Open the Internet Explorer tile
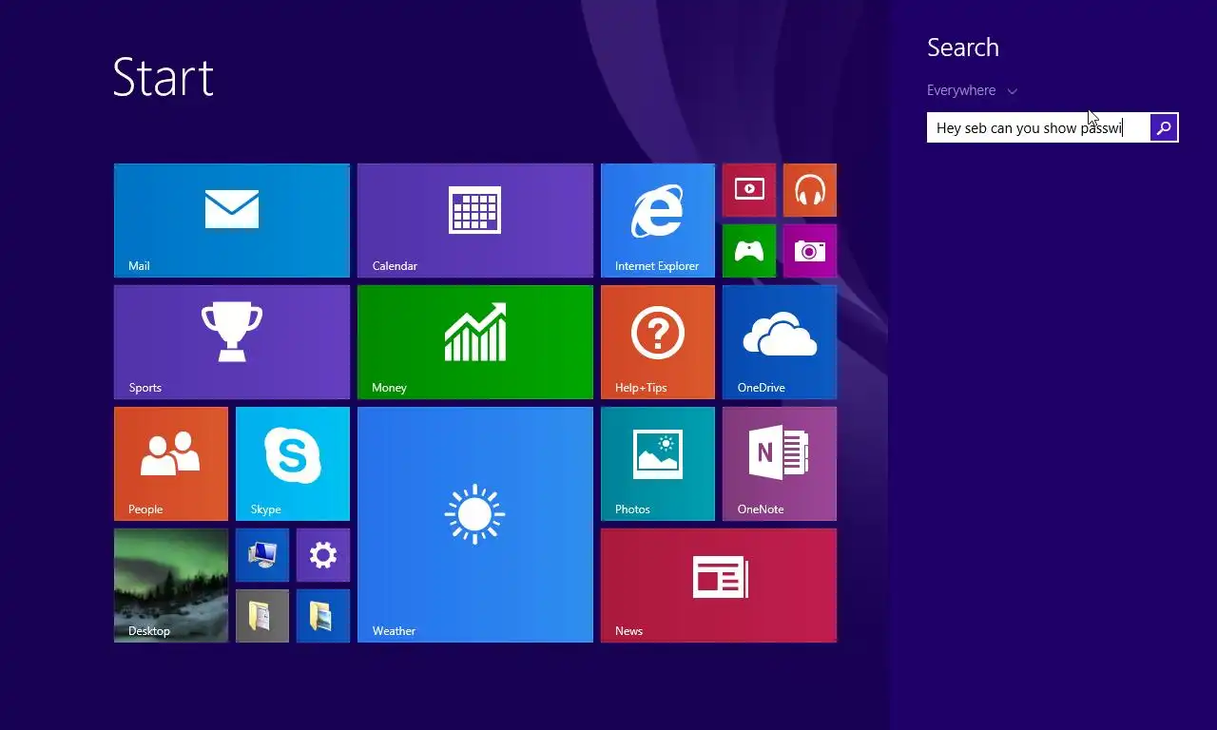Screen dimensions: 1217x730 (x=658, y=221)
